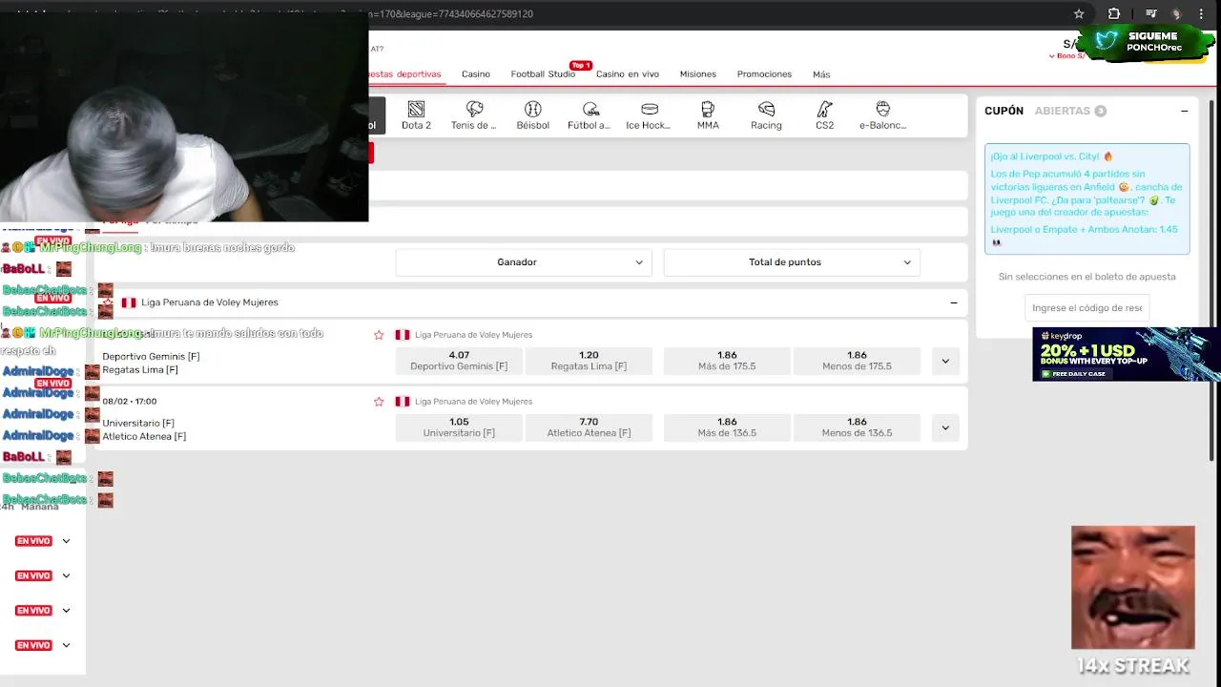Open the Total de puntos dropdown
Viewport: 1221px width, 687px height.
point(792,262)
